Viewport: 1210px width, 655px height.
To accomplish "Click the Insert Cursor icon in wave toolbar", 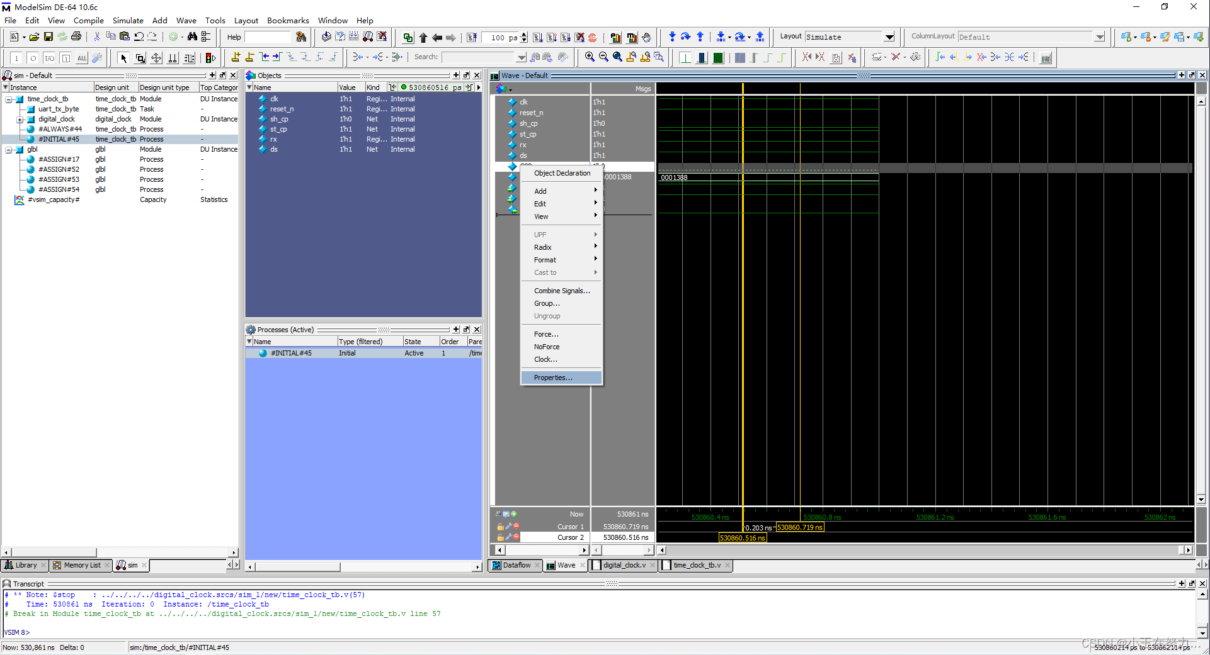I will [x=236, y=57].
